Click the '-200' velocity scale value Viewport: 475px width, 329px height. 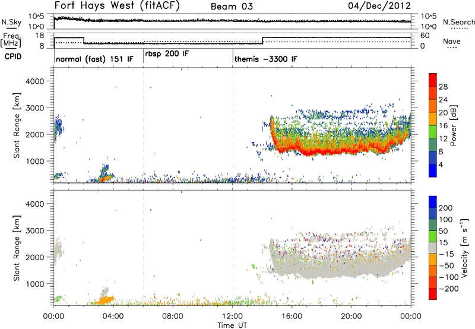[x=449, y=289]
